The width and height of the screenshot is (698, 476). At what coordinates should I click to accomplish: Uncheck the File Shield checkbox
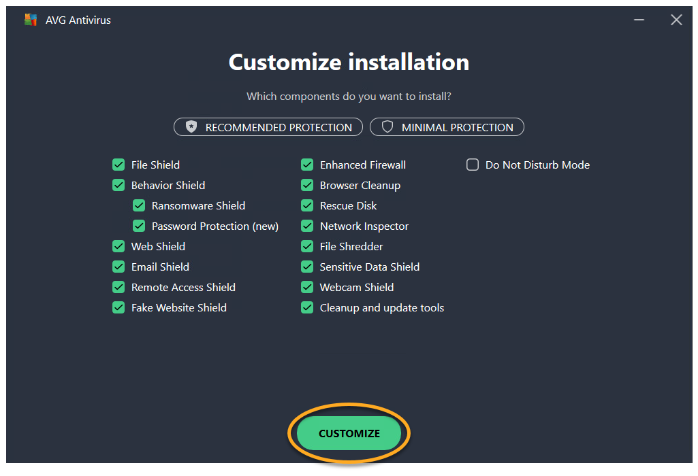pos(118,165)
